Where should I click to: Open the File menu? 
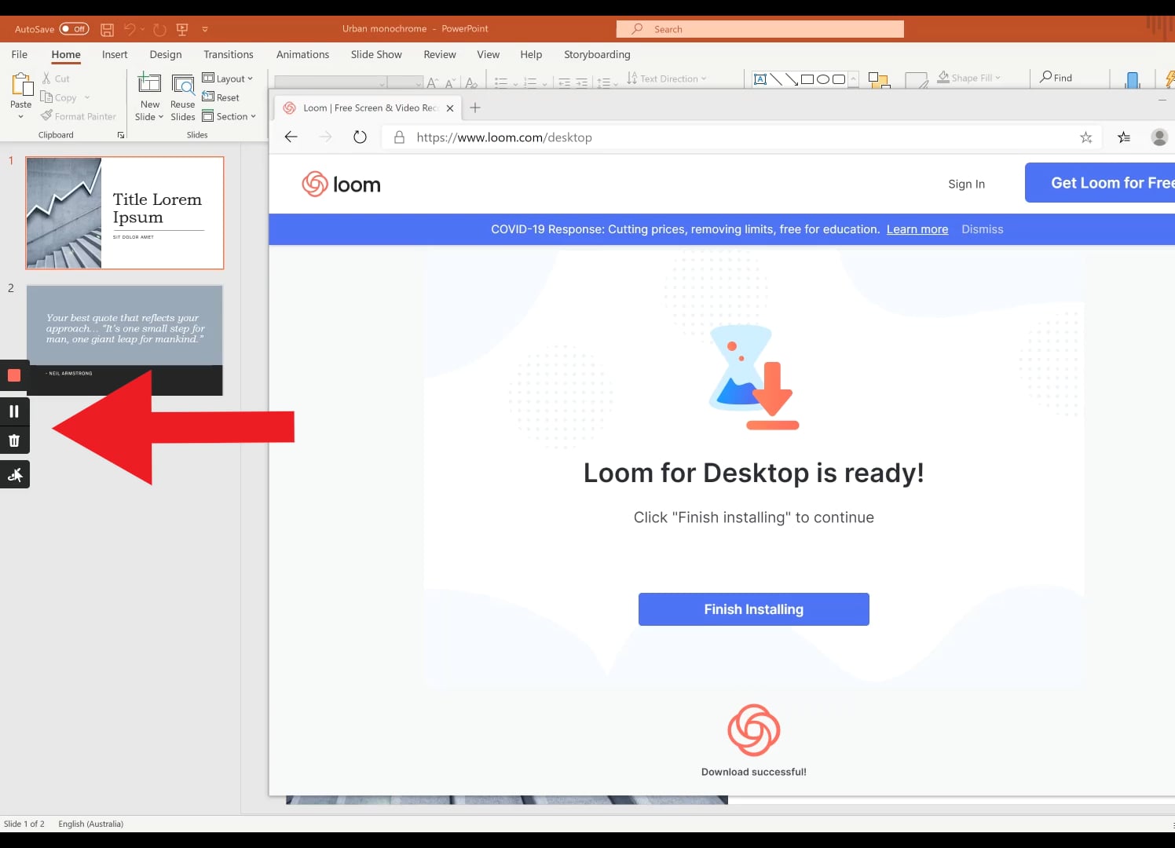(x=20, y=54)
